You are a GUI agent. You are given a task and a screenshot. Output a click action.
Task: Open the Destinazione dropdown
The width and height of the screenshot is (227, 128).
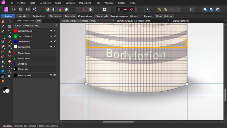tap(39, 16)
